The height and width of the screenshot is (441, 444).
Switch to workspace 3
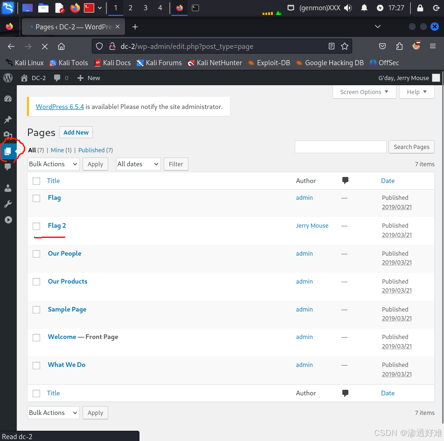[145, 8]
